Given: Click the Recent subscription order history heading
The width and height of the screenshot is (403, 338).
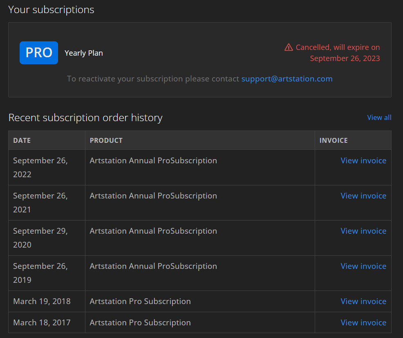Looking at the screenshot, I should pyautogui.click(x=85, y=118).
